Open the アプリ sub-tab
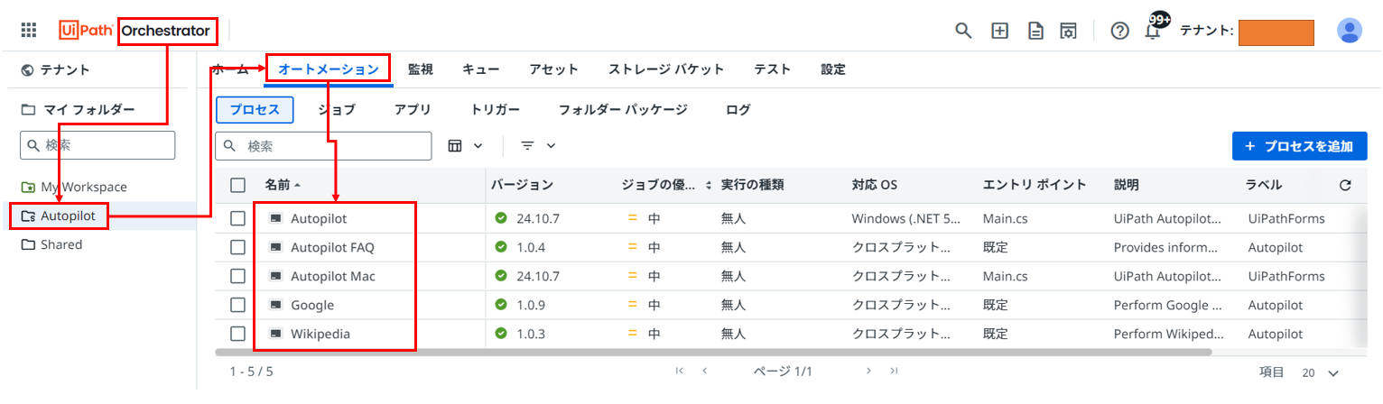The height and width of the screenshot is (404, 1383). pos(413,110)
